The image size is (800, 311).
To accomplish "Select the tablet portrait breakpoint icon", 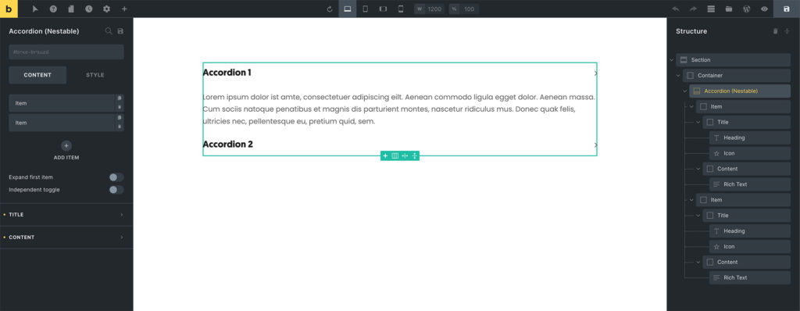I will 366,9.
